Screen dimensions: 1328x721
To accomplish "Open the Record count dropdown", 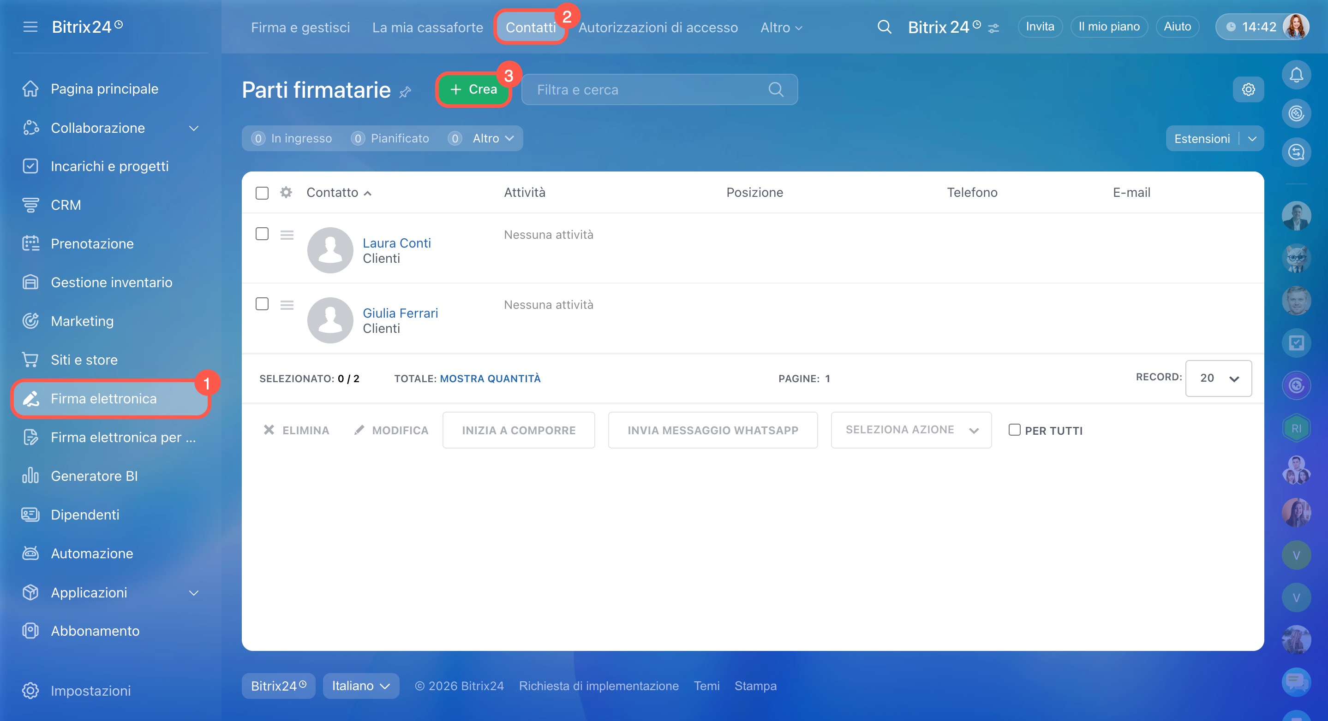I will tap(1218, 378).
